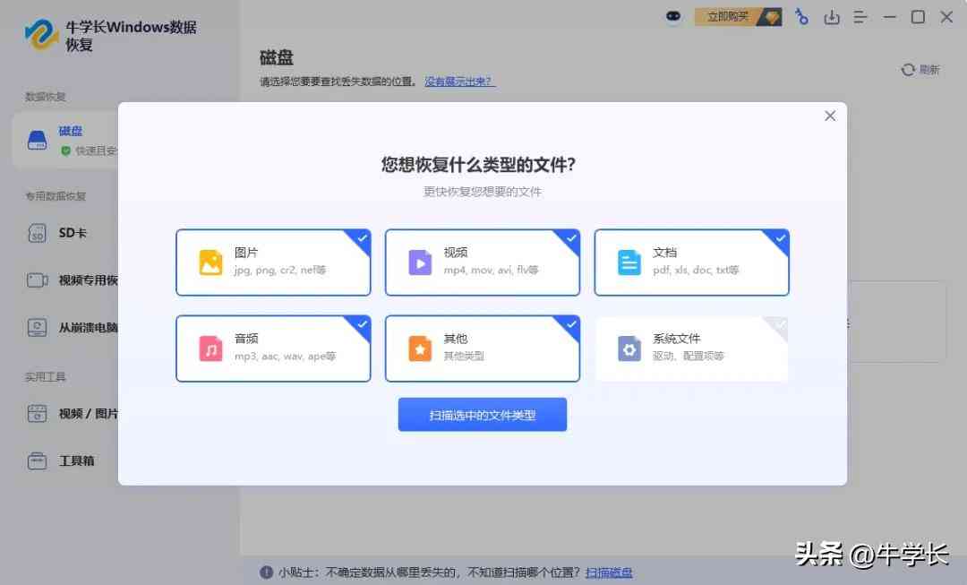Screen dimensions: 967x585
Task: Toggle the 音频 selection checkmark
Action: (361, 324)
